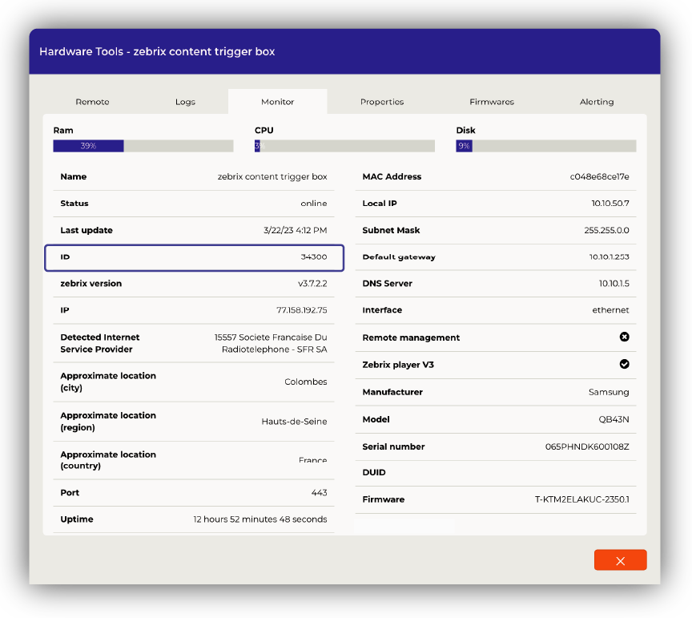Click the CPU usage progress bar
This screenshot has width=692, height=618.
pyautogui.click(x=344, y=146)
